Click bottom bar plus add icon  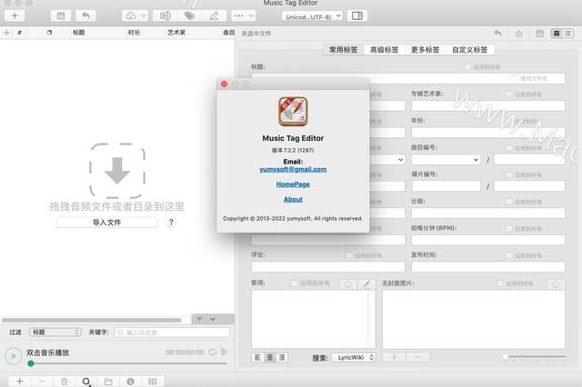20,381
